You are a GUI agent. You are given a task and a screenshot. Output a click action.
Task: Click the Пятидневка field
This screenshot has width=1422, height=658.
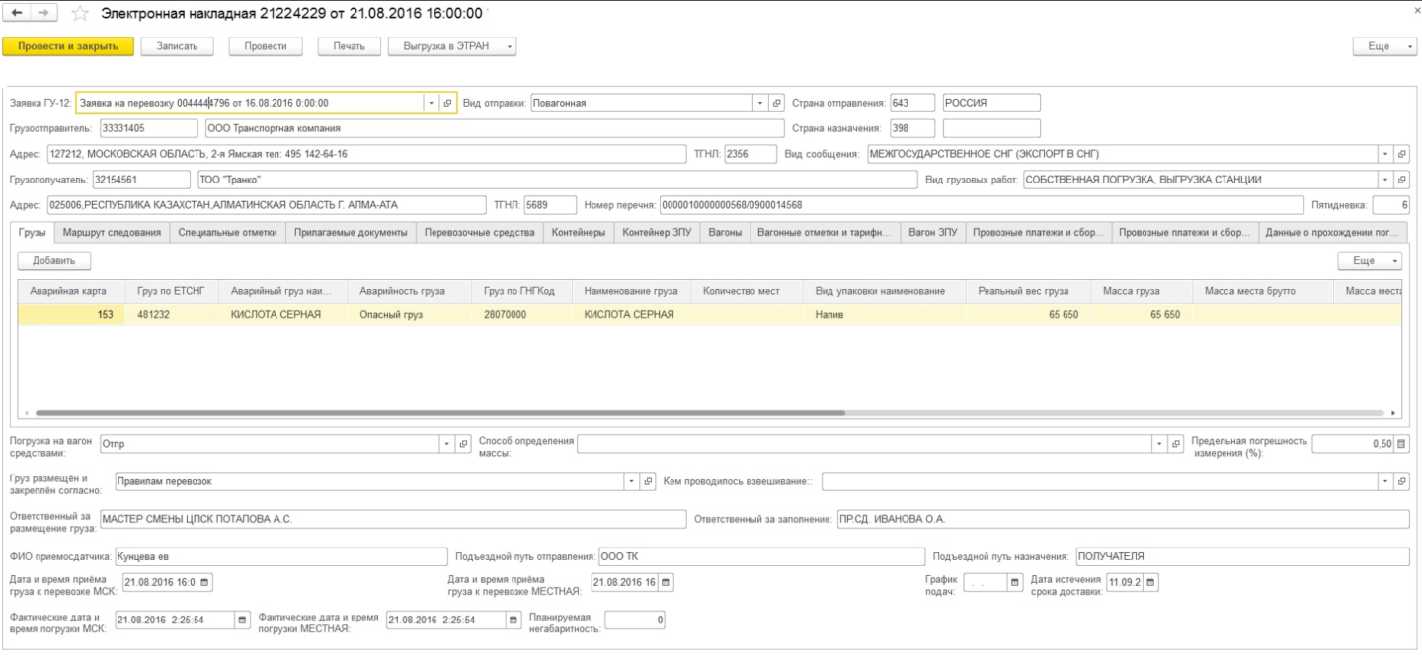1390,205
